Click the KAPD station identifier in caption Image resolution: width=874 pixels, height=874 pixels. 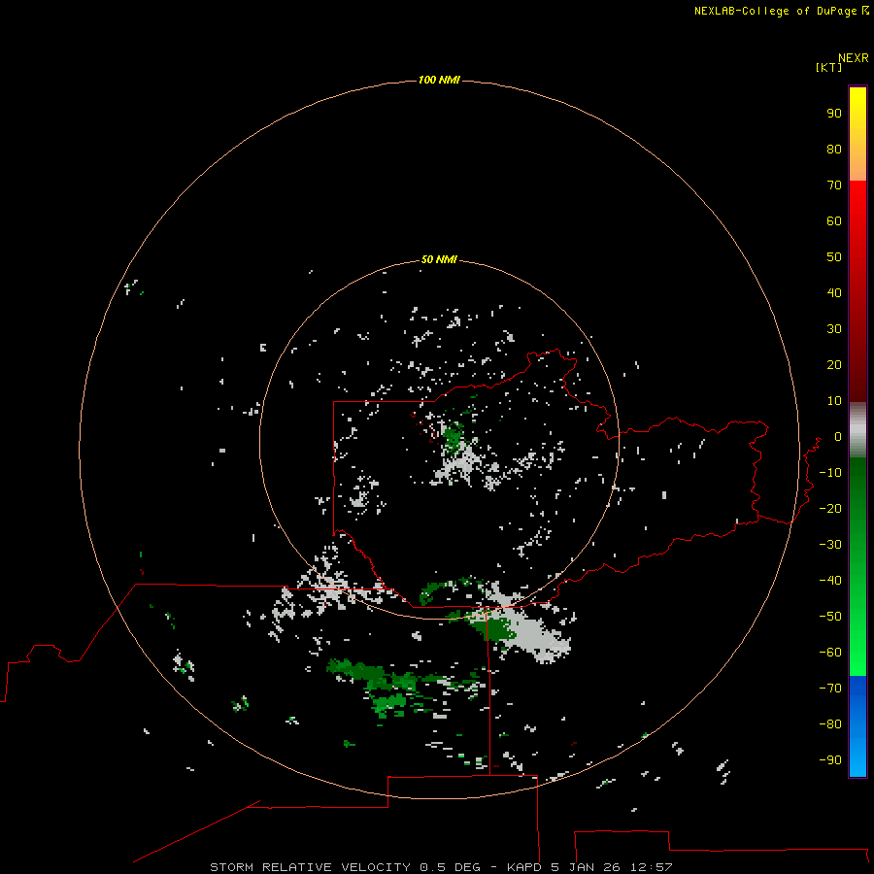[x=524, y=867]
